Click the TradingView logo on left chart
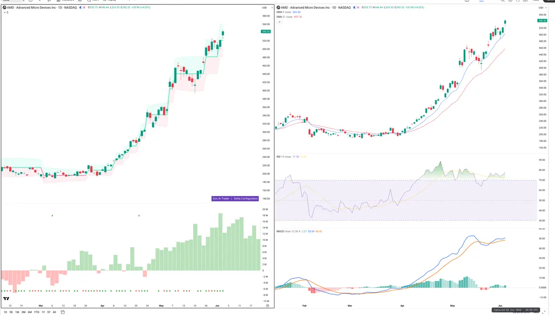 click(7, 299)
